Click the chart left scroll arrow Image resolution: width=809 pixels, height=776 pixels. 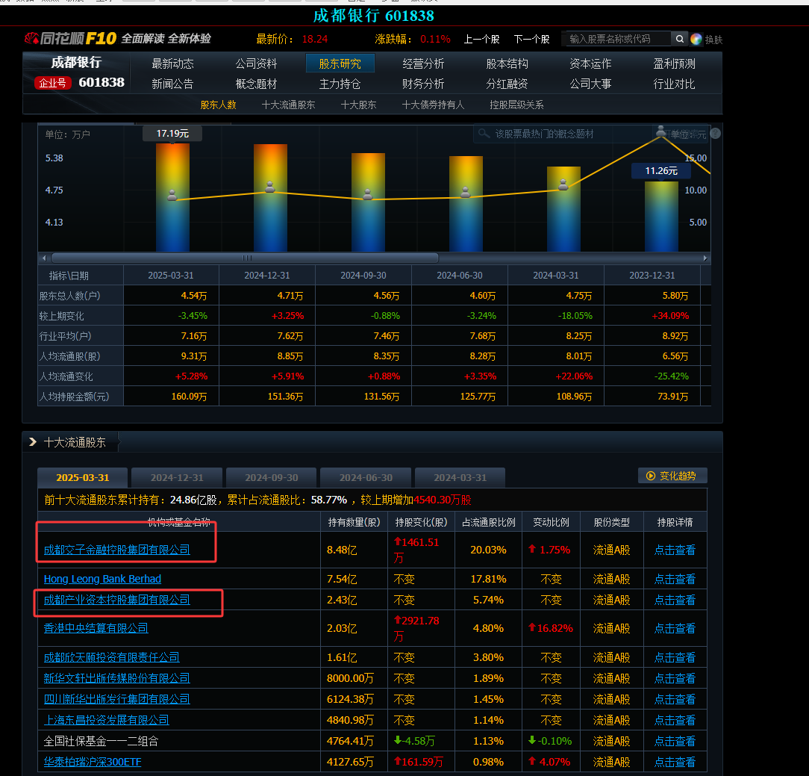click(x=44, y=258)
